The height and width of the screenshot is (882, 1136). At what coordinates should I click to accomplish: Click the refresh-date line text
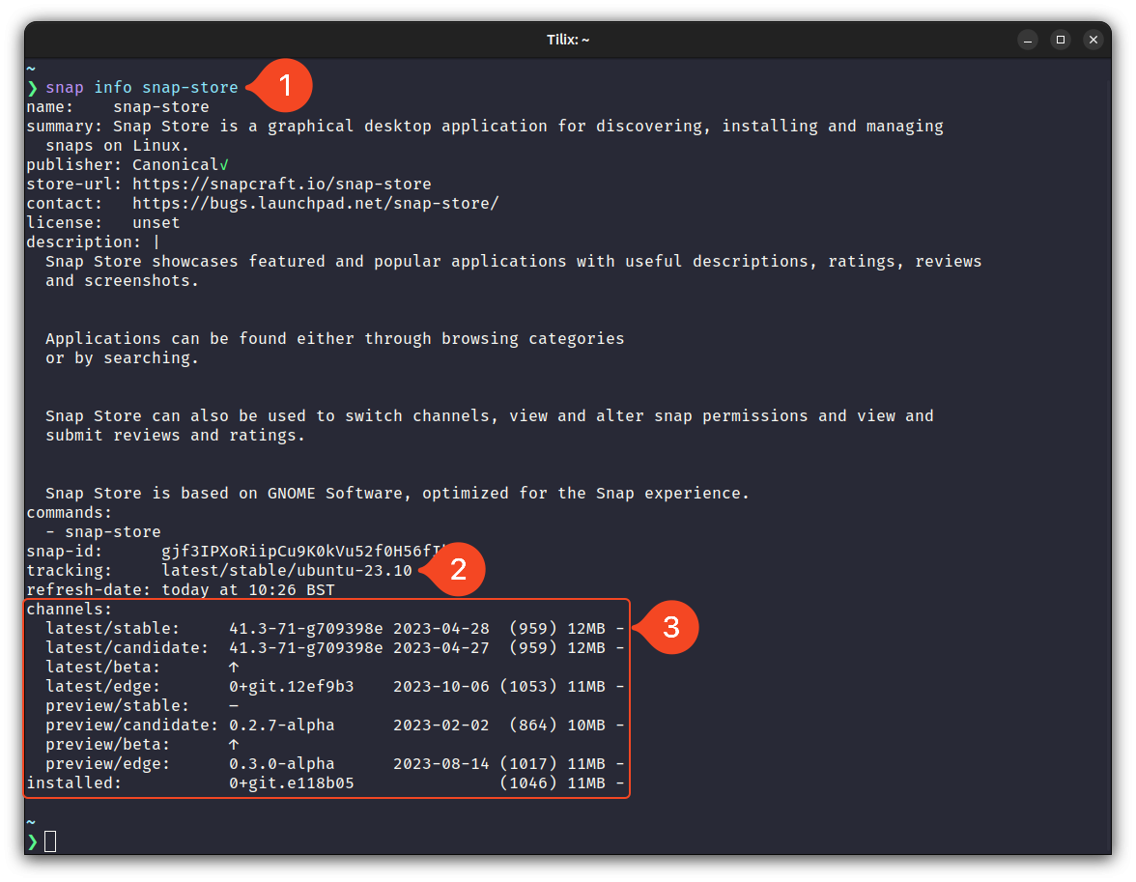pyautogui.click(x=180, y=590)
